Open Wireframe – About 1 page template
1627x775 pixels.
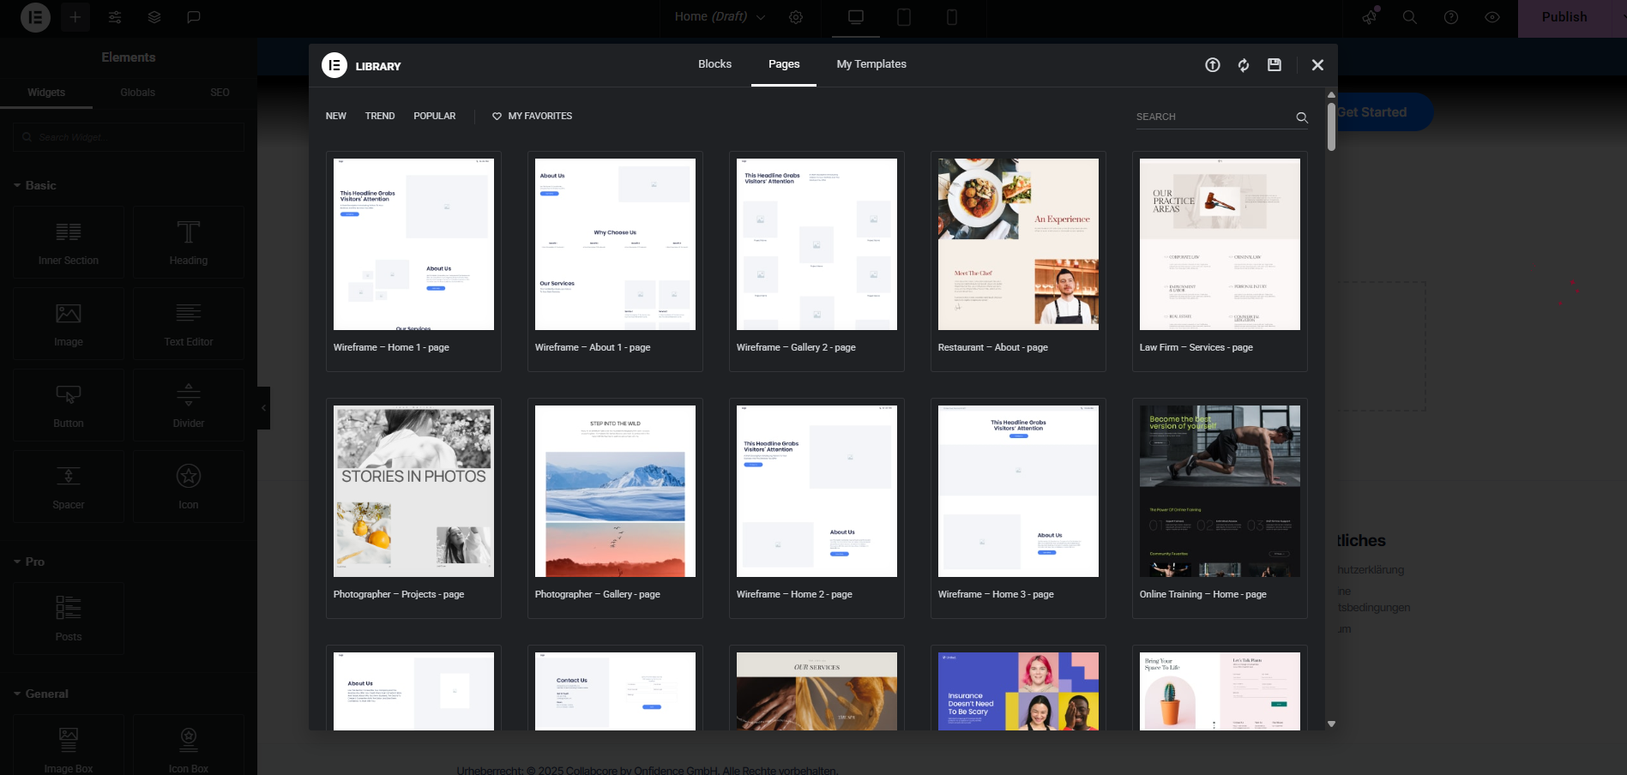click(615, 261)
